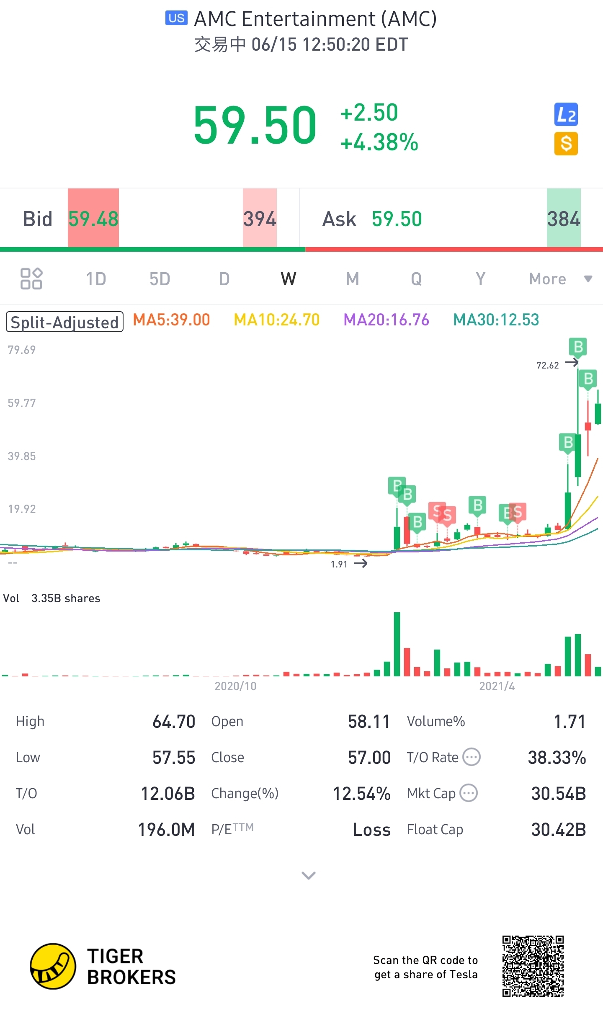Screen dimensions: 603x1034
Task: Toggle the Split-Adjusted price setting
Action: pyautogui.click(x=64, y=322)
